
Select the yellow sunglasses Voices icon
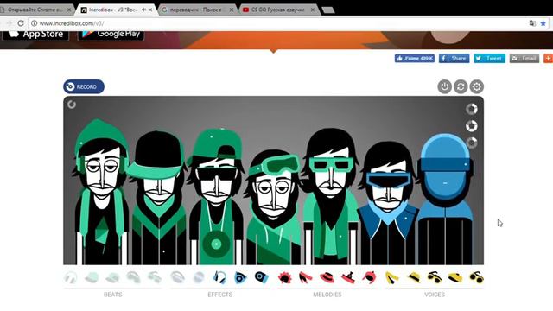[434, 278]
